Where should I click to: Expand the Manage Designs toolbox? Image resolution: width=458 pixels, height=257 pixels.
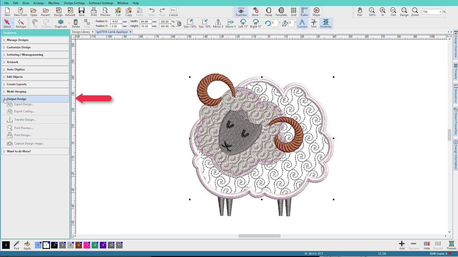(35, 40)
